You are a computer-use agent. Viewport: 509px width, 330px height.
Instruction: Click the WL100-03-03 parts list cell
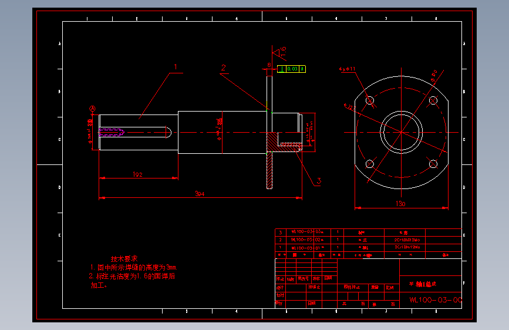click(x=307, y=232)
